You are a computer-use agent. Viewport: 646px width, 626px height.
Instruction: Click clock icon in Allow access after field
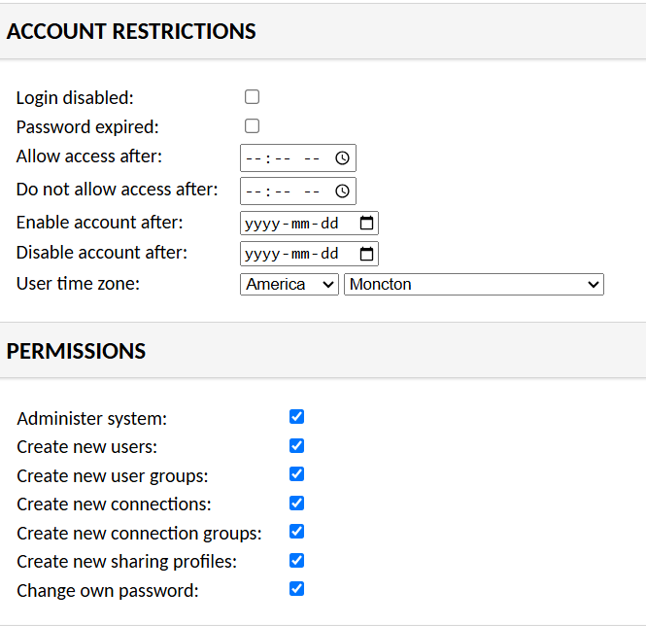tap(342, 158)
